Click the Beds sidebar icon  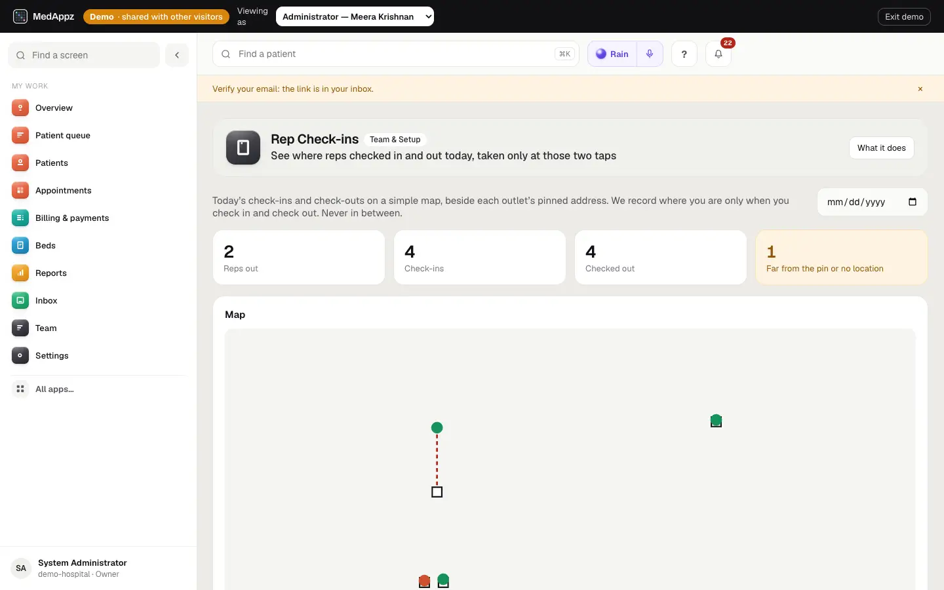point(20,246)
